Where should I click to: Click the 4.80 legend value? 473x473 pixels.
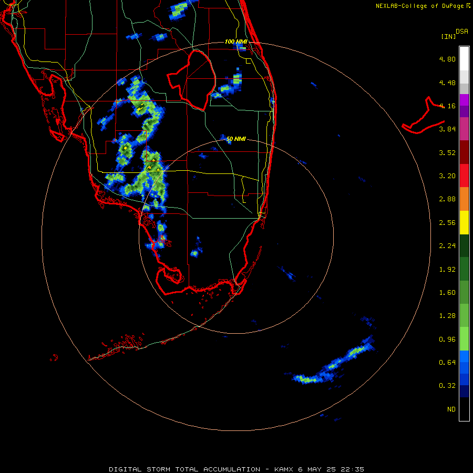click(x=447, y=59)
